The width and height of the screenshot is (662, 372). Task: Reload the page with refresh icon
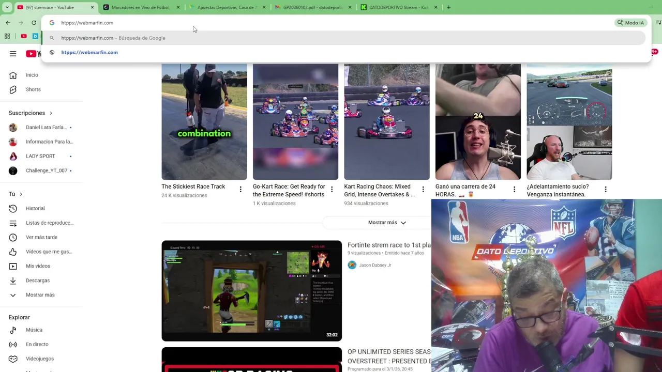34,23
